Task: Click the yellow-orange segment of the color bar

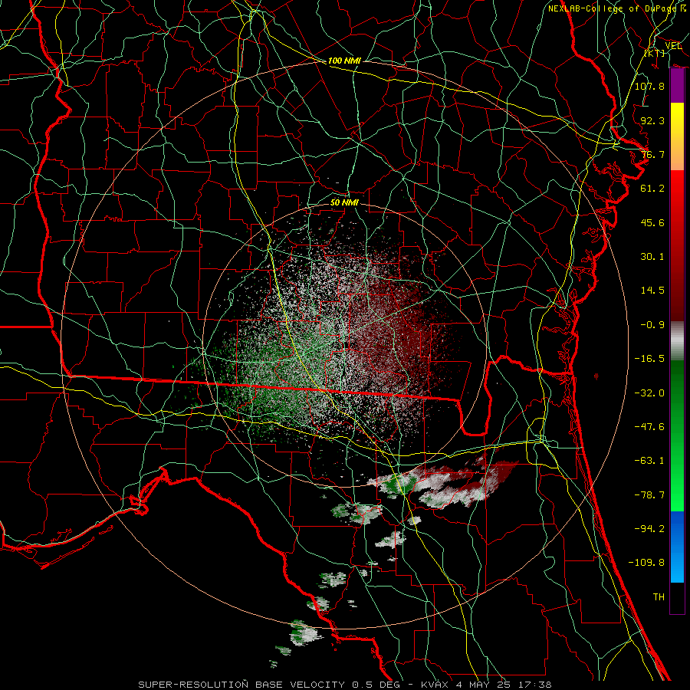Action: point(677,136)
